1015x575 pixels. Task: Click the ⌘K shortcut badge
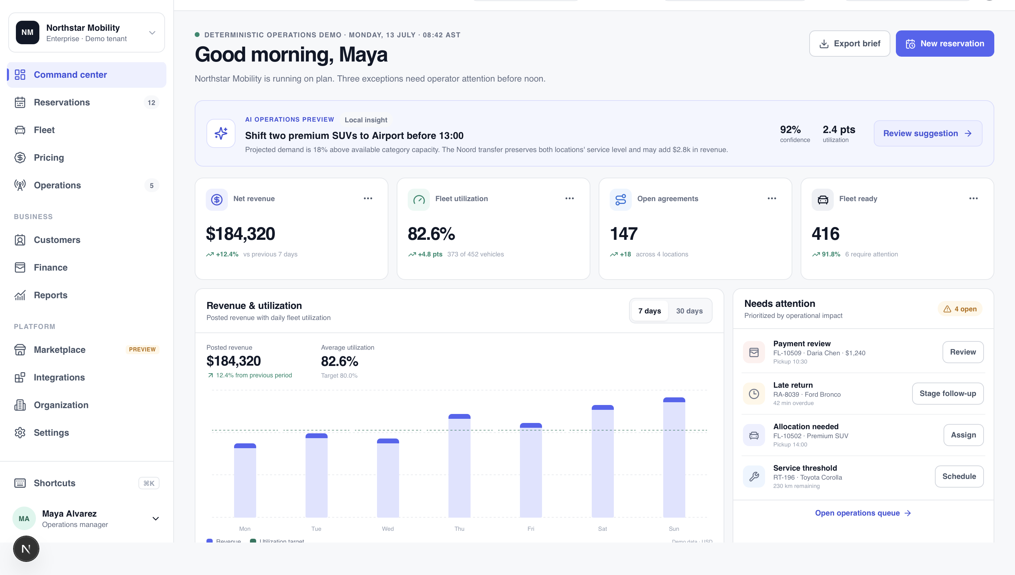coord(149,483)
